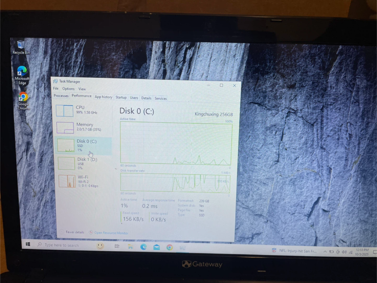Launch File Explorer from the taskbar

[130, 246]
